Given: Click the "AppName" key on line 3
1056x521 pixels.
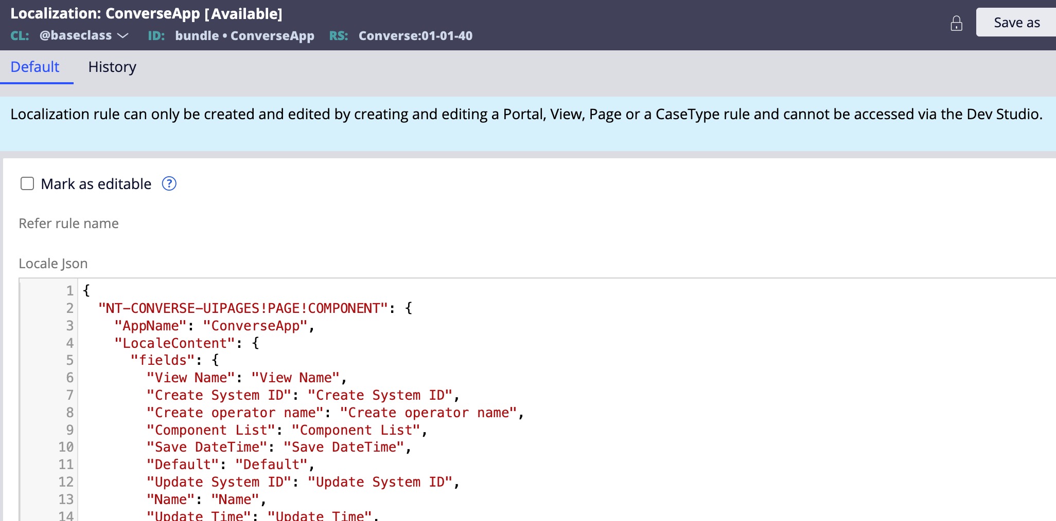Looking at the screenshot, I should pos(150,326).
